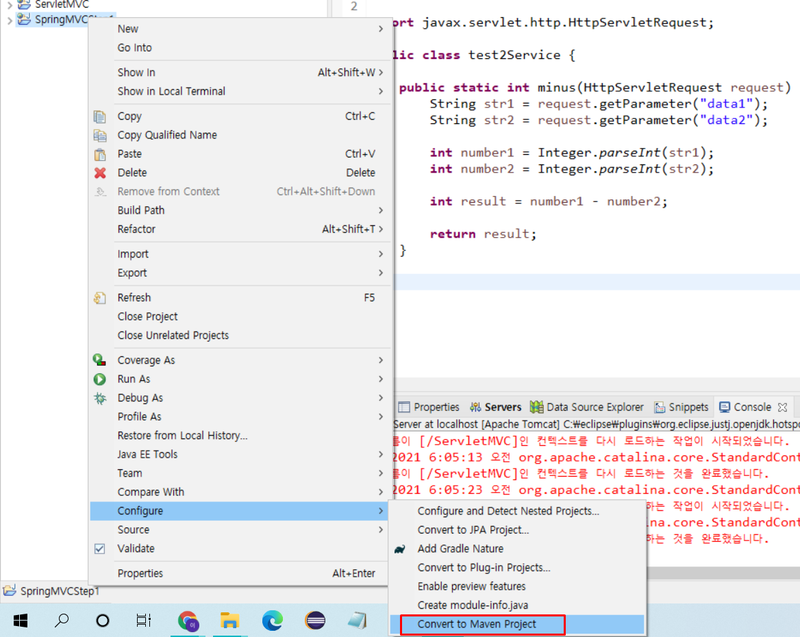Viewport: 800px width, 637px height.
Task: Open the New submenu
Action: click(x=239, y=29)
